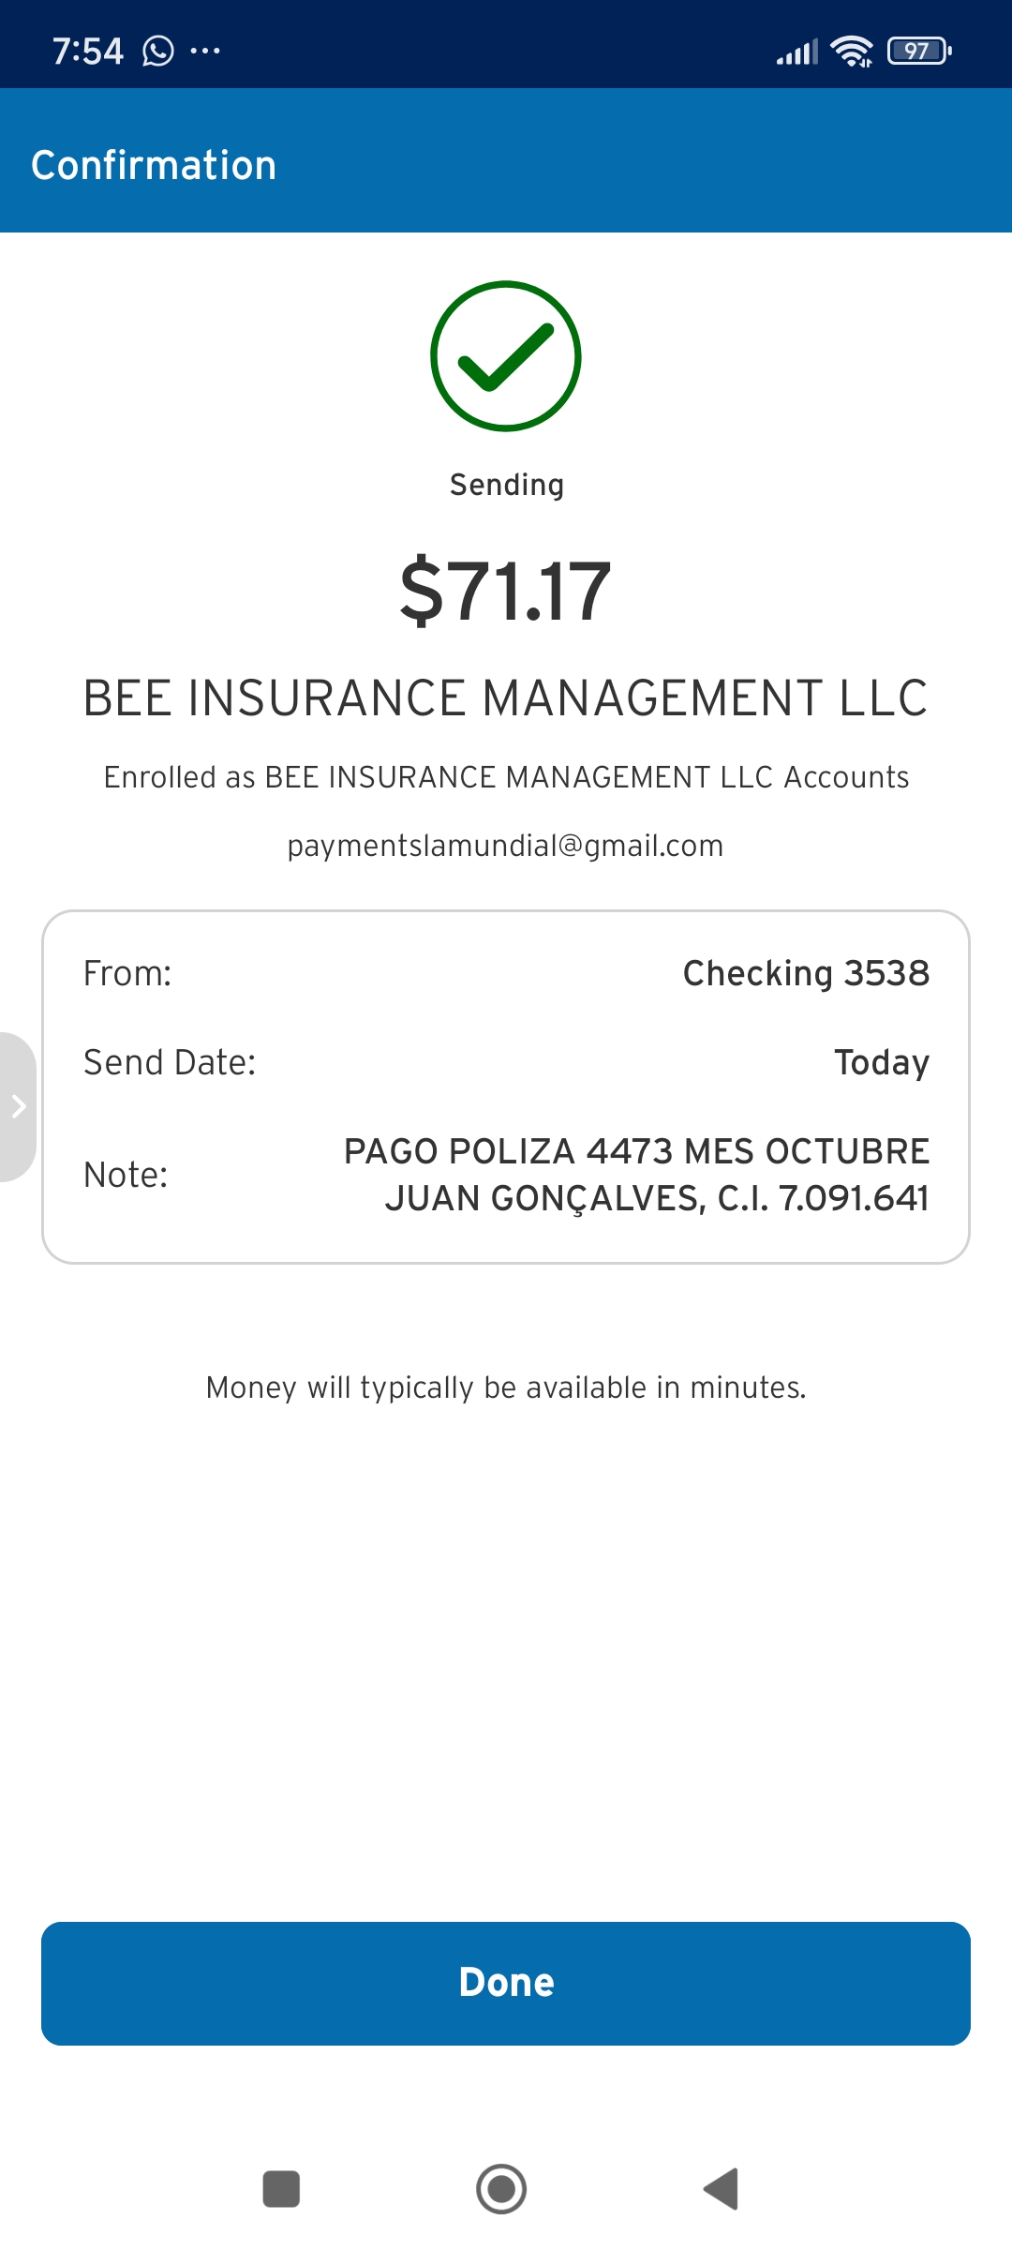The height and width of the screenshot is (2250, 1012).
Task: Expand the left side panel chevron
Action: click(18, 1107)
